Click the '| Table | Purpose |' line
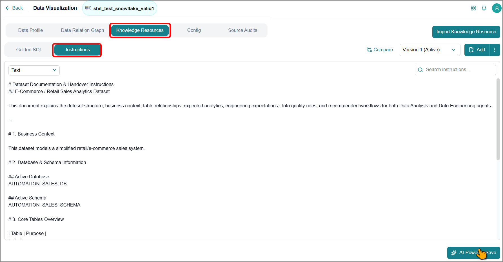The height and width of the screenshot is (262, 503). [27, 233]
